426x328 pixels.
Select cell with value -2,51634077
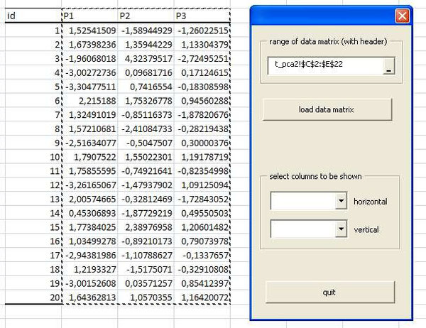(x=89, y=143)
